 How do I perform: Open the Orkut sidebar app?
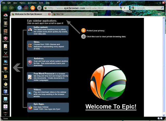point(5,107)
